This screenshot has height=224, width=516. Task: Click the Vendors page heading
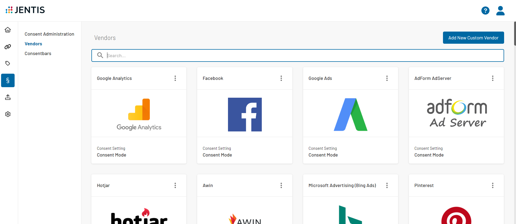pos(105,38)
